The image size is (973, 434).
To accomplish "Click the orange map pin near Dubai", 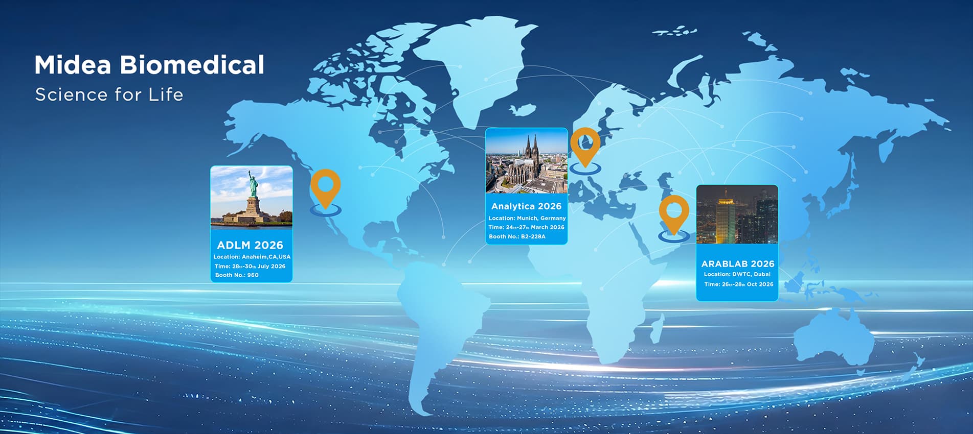I will pos(673,213).
